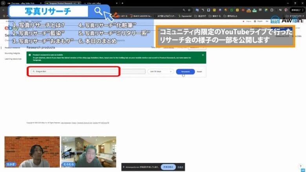Click the むろむろ webcam thumbnail
The image size is (306, 172).
[x=89, y=152]
